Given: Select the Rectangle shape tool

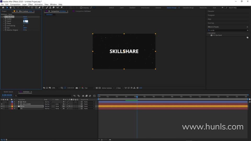Looking at the screenshot, I should pyautogui.click(x=36, y=8).
